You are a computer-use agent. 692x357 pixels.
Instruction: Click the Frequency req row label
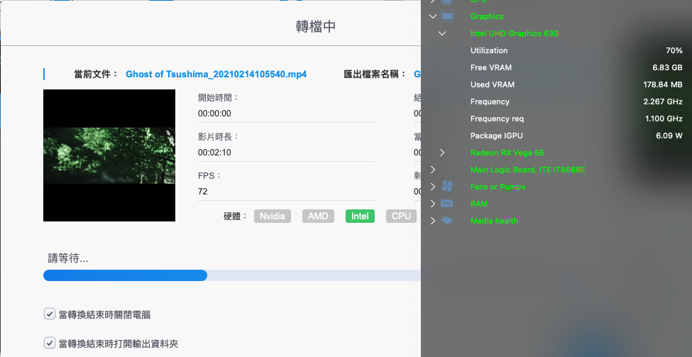[498, 119]
